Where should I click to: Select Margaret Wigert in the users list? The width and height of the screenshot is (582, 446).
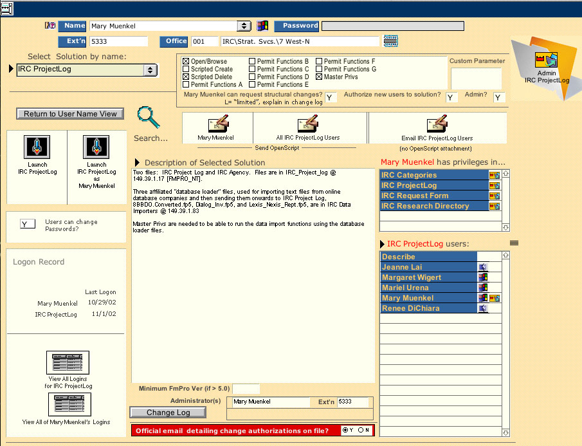pos(412,277)
